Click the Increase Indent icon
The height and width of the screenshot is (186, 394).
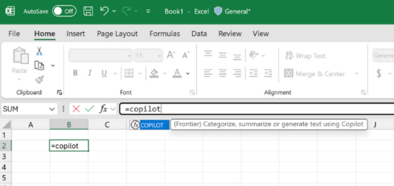(x=268, y=73)
